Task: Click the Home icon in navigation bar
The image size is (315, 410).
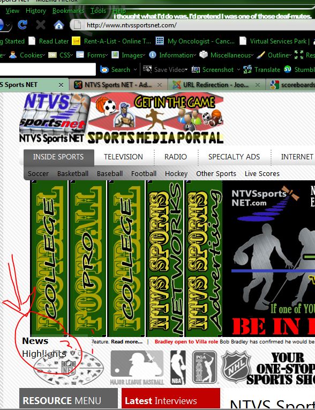Action: tap(59, 25)
